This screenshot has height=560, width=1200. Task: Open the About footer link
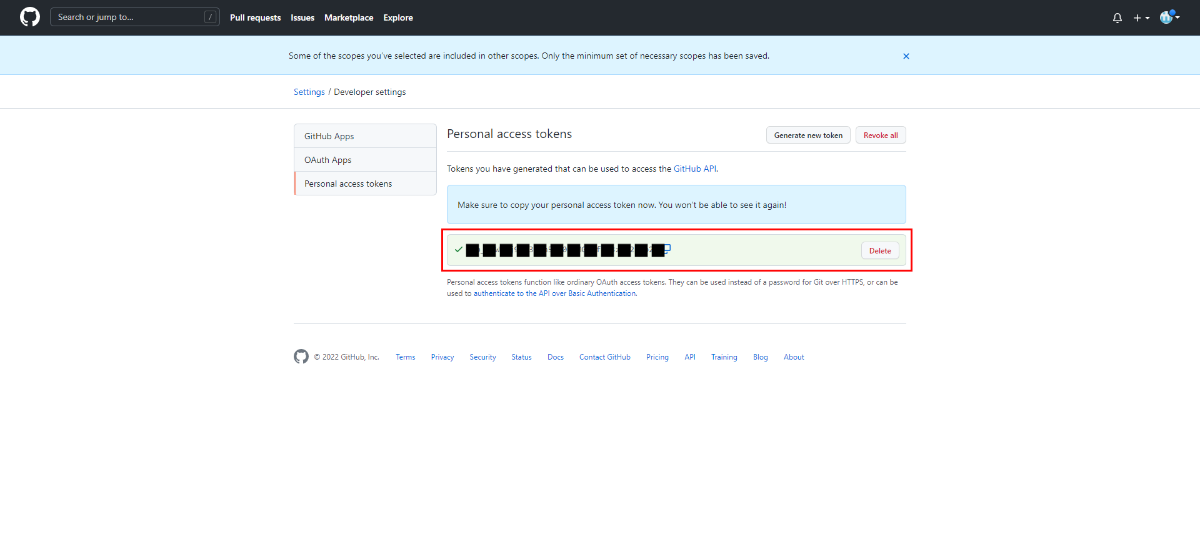(x=794, y=357)
